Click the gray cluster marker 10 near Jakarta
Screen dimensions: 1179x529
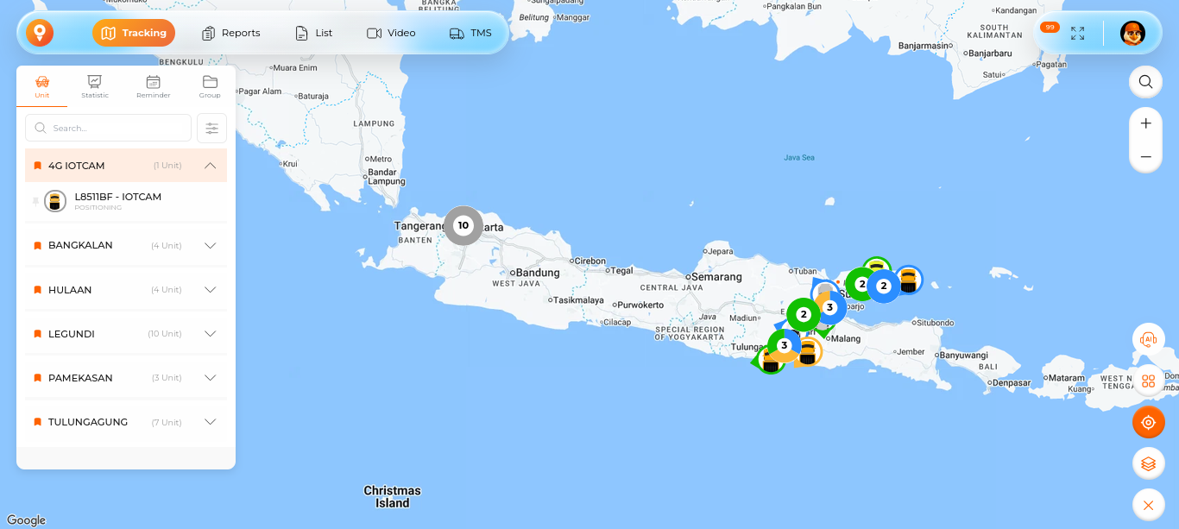(463, 225)
